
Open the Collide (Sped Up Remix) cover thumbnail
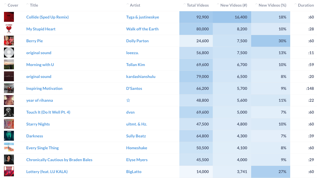pyautogui.click(x=9, y=17)
